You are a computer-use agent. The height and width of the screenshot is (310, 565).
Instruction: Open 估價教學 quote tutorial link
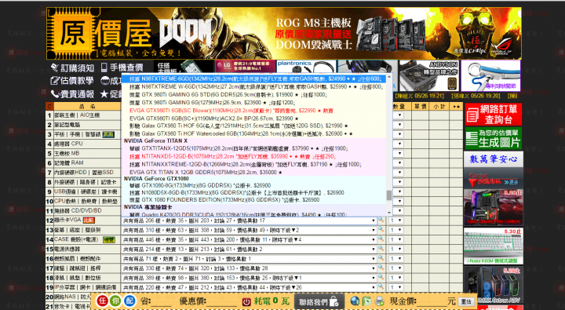(x=72, y=81)
